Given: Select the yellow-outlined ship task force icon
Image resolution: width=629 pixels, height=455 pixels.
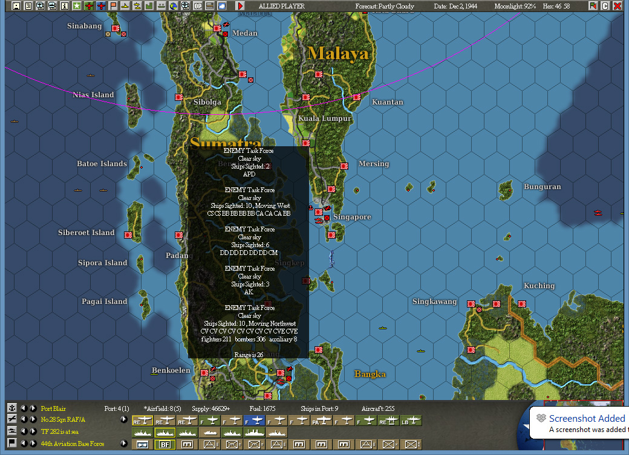Looking at the screenshot, I should [165, 433].
